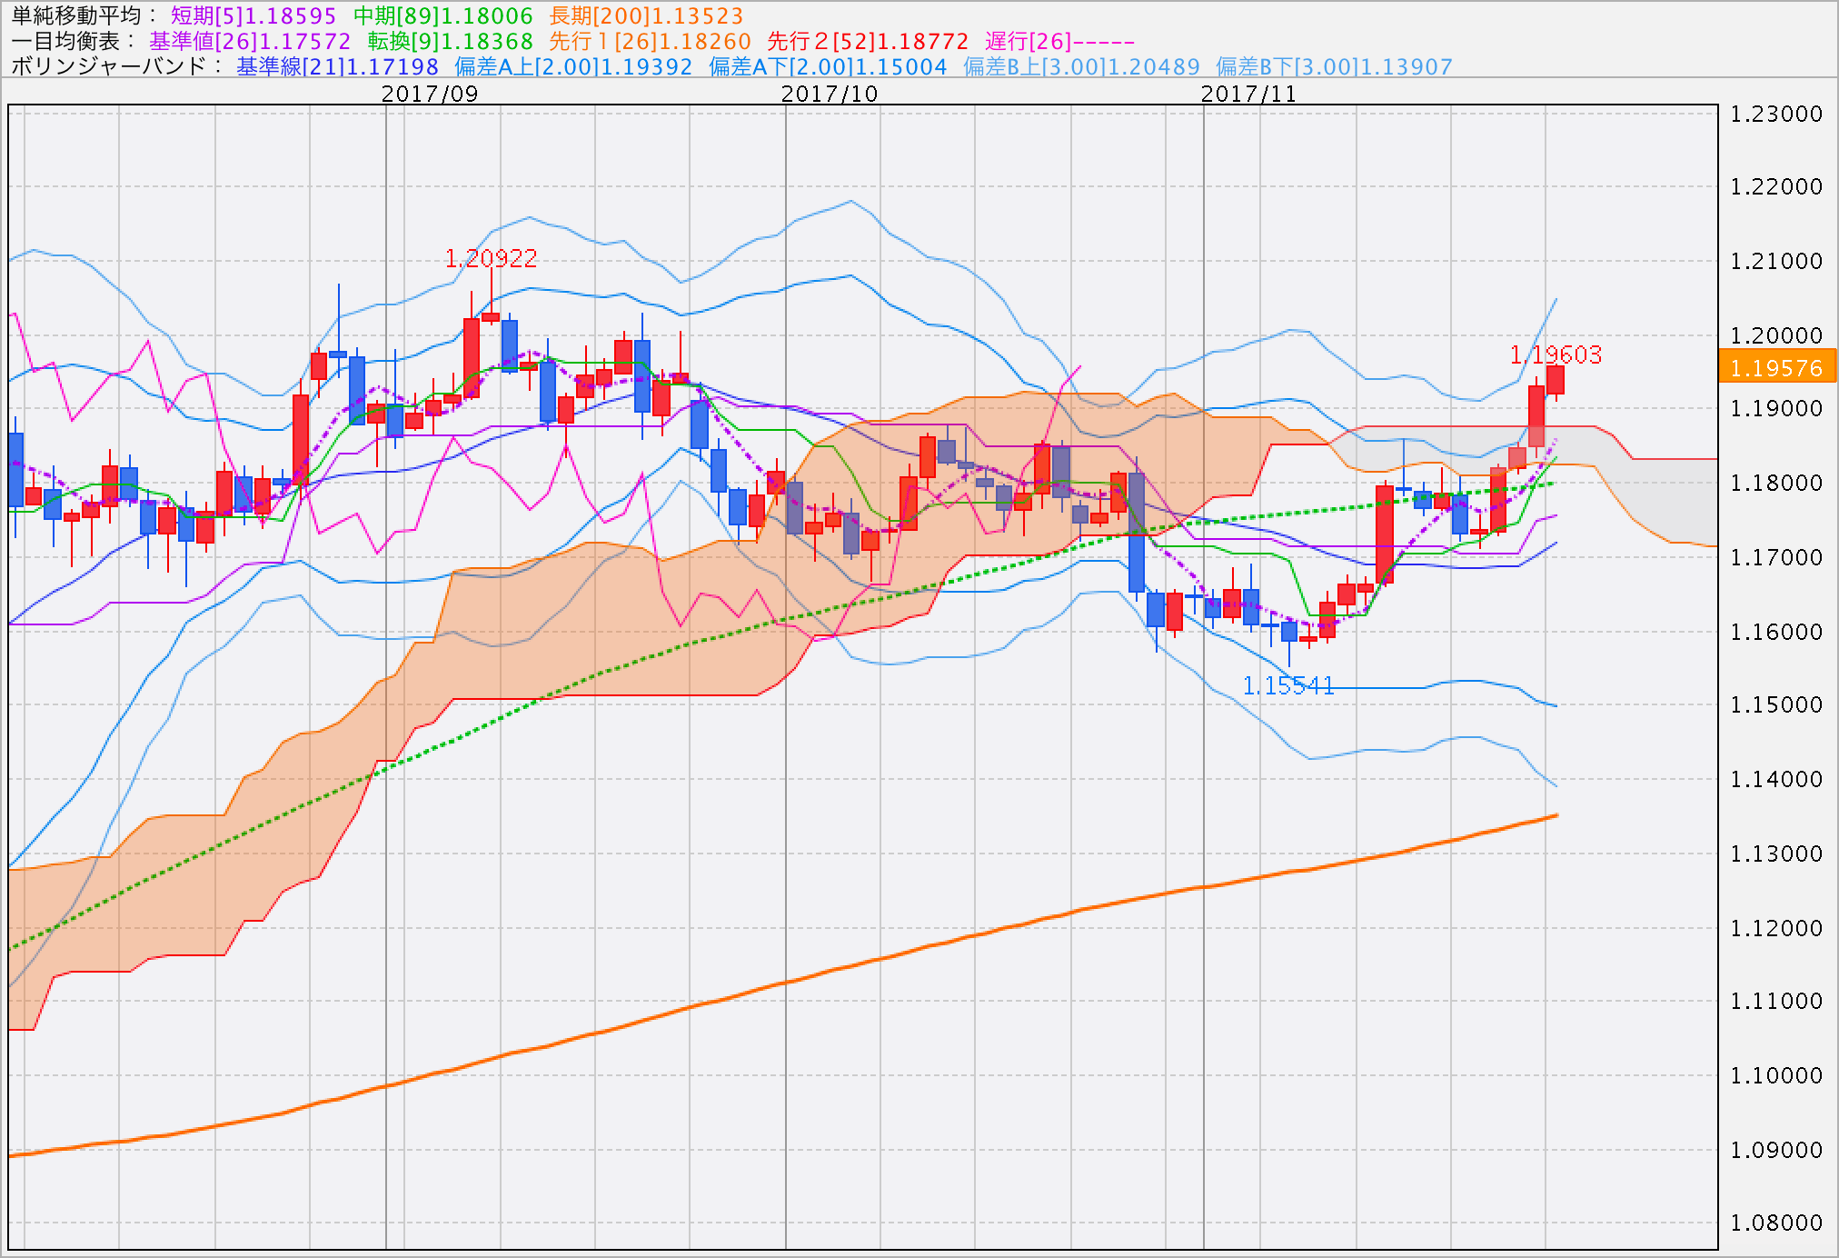
Task: Click the 1.10000 price axis label
Action: tap(1776, 1075)
